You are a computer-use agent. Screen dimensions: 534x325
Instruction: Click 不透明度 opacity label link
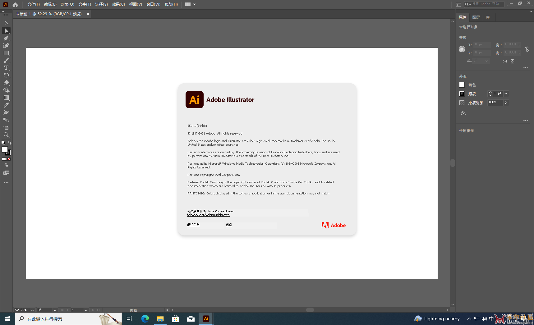pos(476,103)
